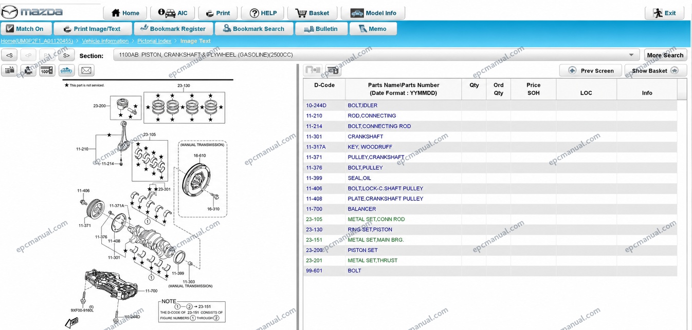Click the blue car vehicle icon
This screenshot has width=692, height=330.
pyautogui.click(x=66, y=70)
